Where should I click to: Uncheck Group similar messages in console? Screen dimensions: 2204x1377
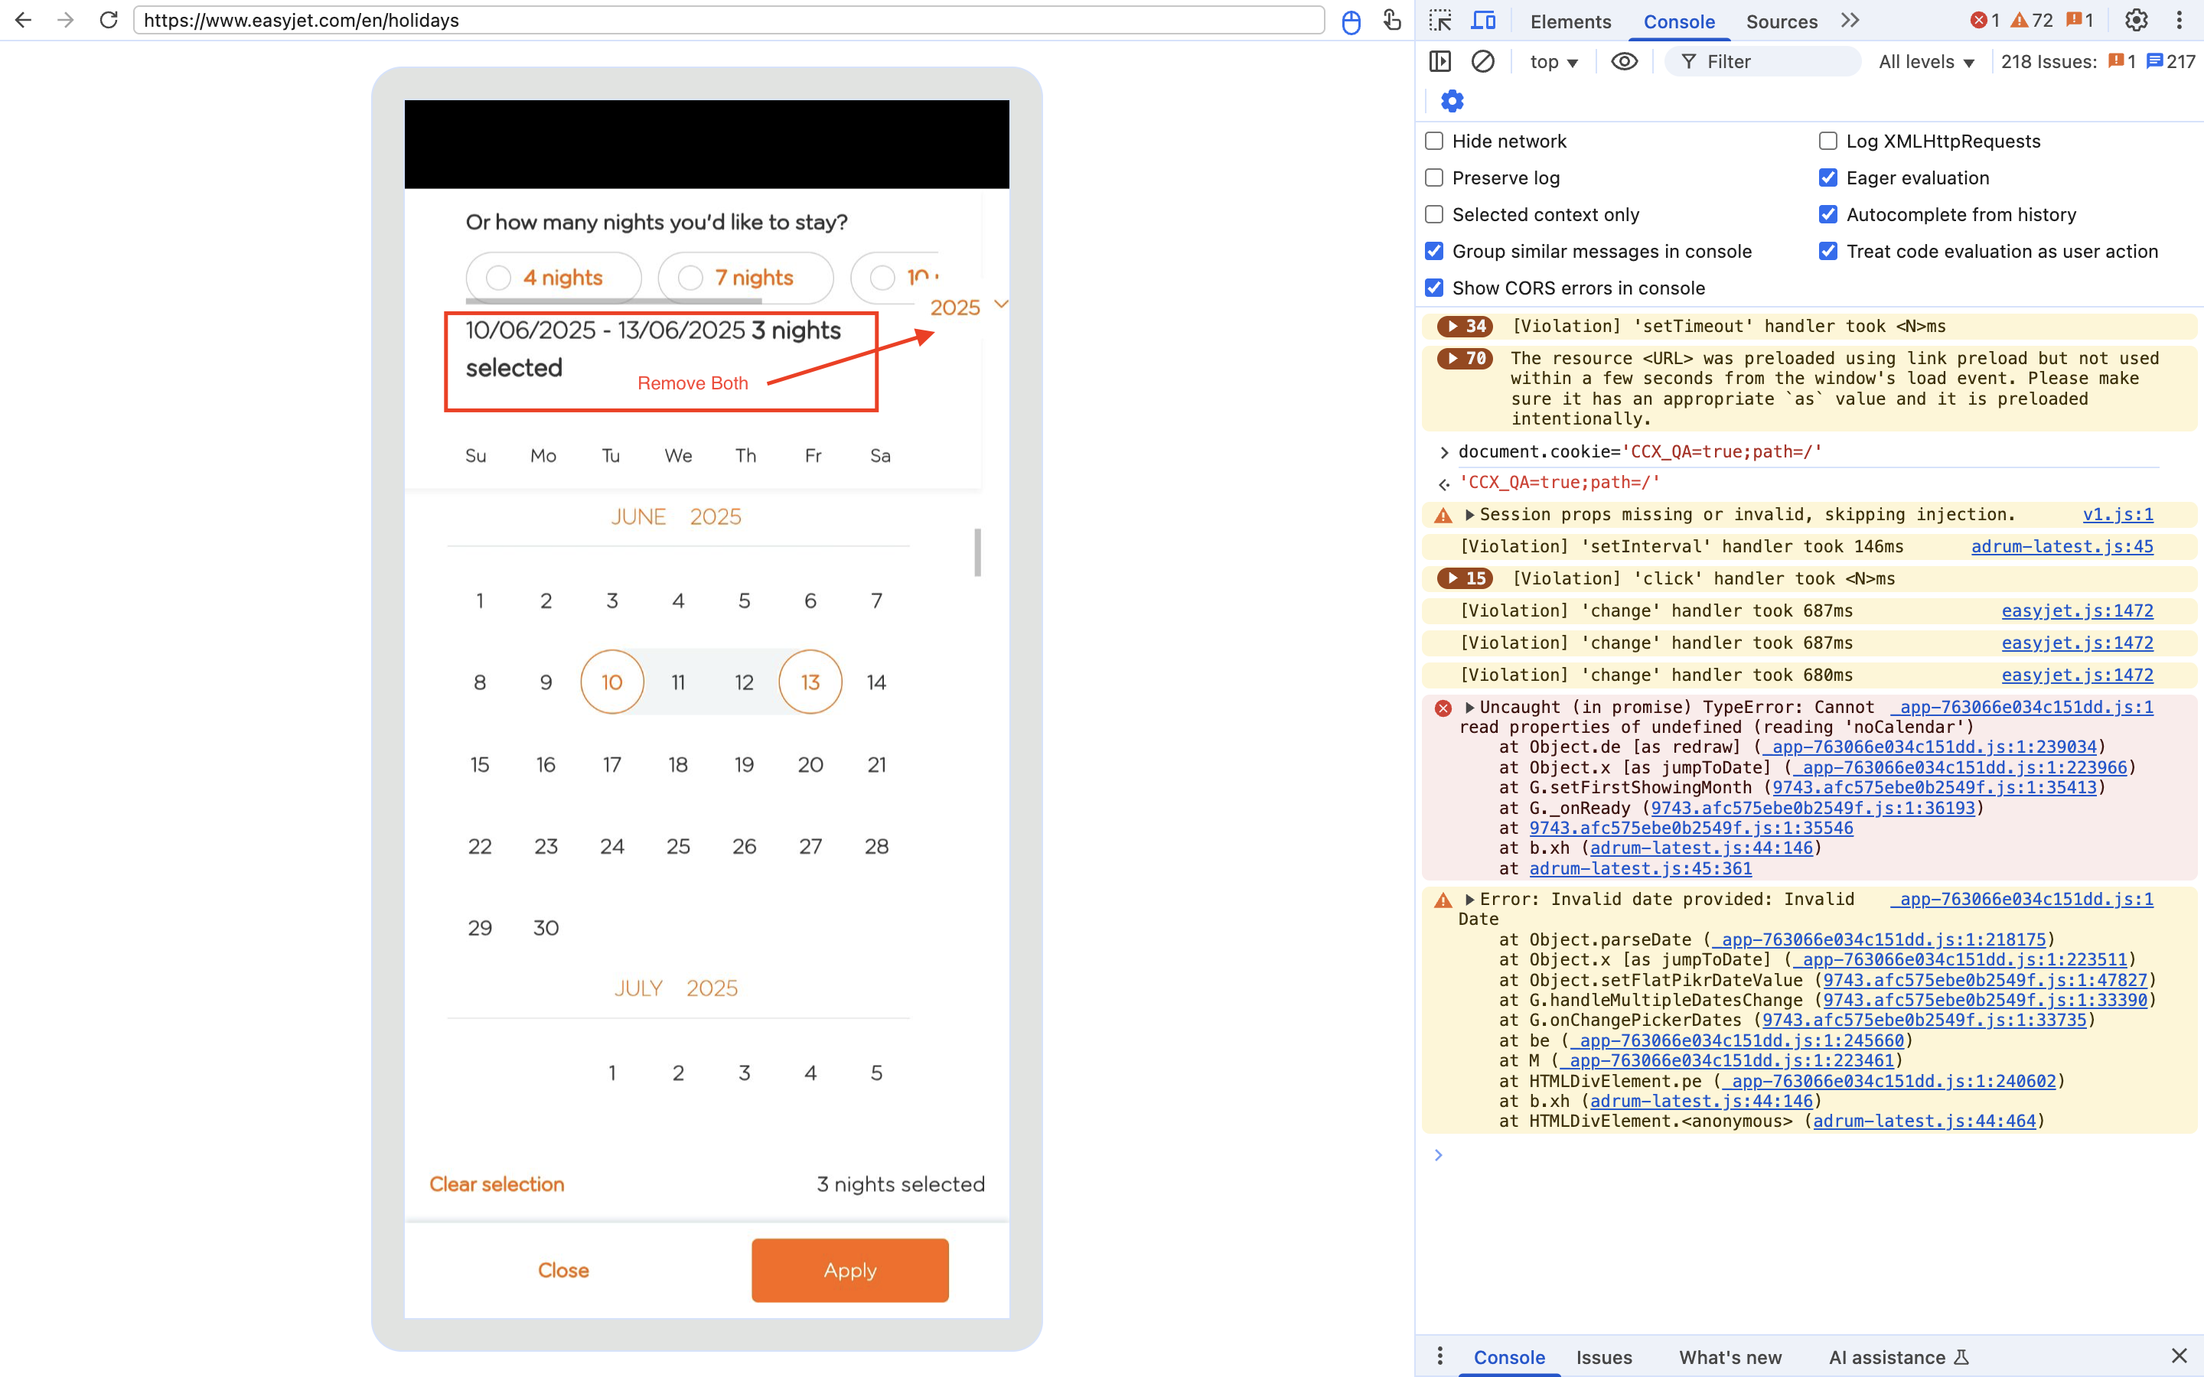[1434, 252]
